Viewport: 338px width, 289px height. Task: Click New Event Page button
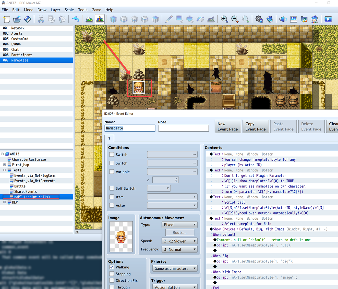(228, 127)
